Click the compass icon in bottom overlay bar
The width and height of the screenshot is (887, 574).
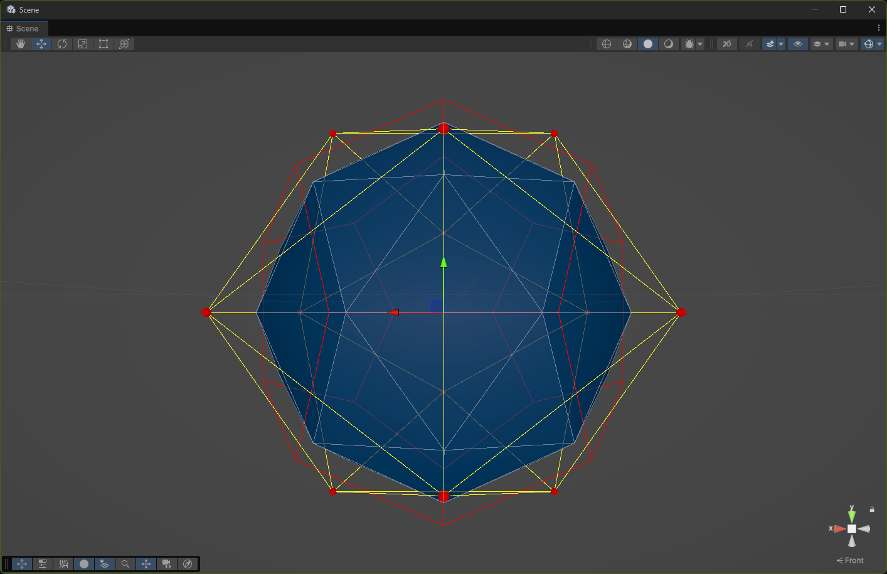point(188,564)
